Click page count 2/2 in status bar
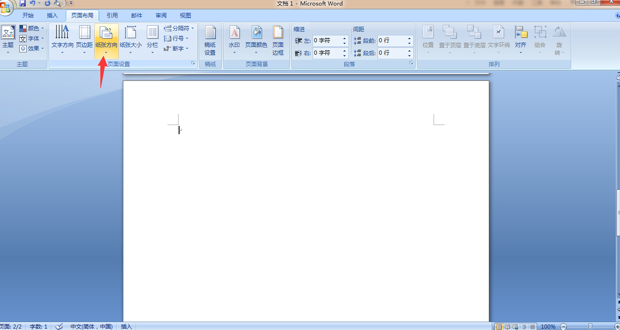Viewport: 620px width, 330px height. coord(11,326)
